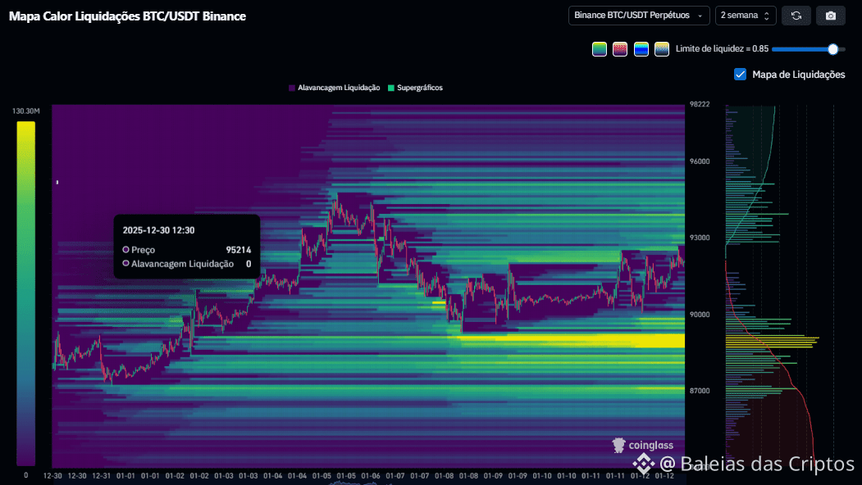
Task: Select the red-pink color scheme swatch
Action: point(620,49)
